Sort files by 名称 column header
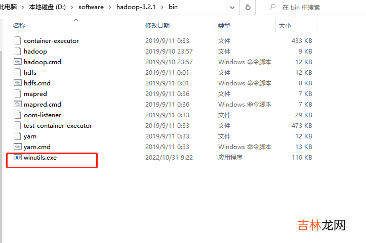Image resolution: width=366 pixels, height=243 pixels. click(19, 25)
